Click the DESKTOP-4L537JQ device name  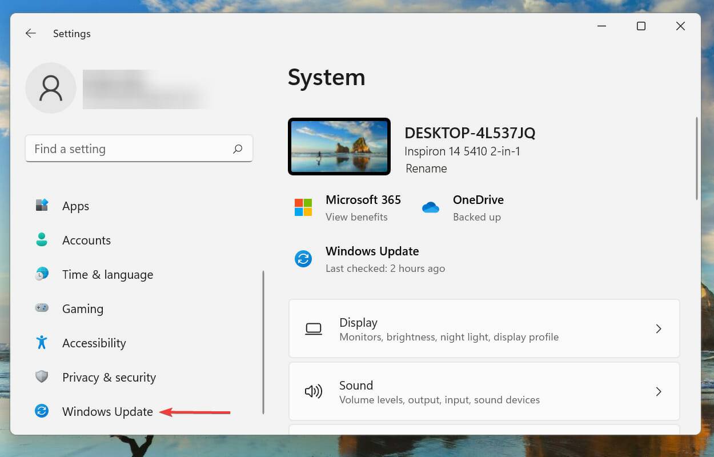click(x=470, y=133)
